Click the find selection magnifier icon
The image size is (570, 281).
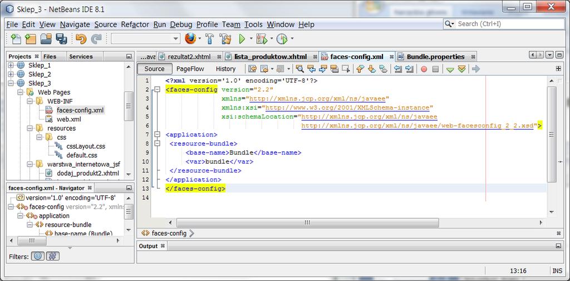tap(299, 68)
